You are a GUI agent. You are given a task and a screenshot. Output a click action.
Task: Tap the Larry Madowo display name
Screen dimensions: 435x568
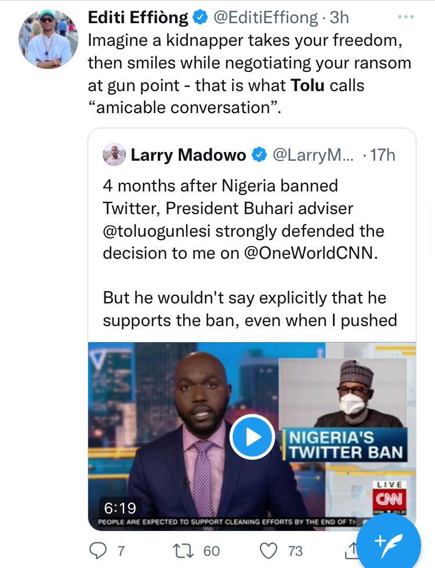188,155
